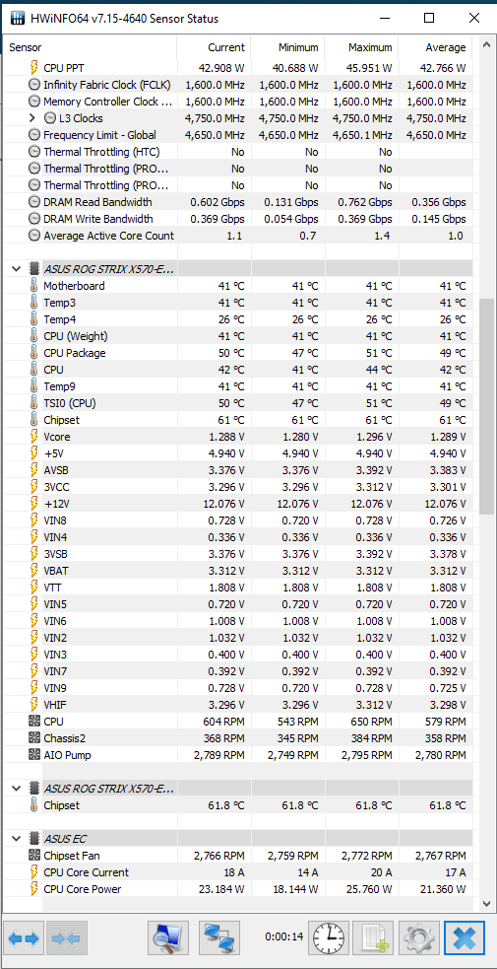Collapse the second ASUS ROG STRIX X570-E group above Chipset 61.8 °C
This screenshot has height=969, width=497.
[16, 789]
